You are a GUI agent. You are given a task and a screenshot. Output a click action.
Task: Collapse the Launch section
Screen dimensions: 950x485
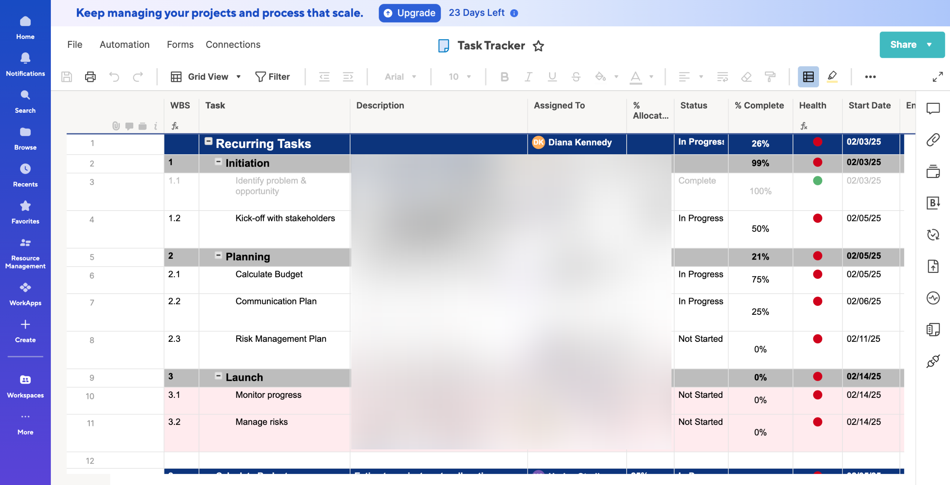(x=218, y=376)
